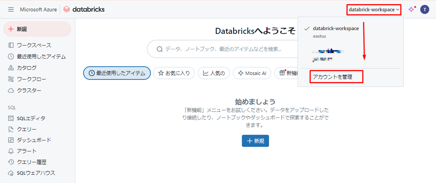Switch to 最近使用したアイテム tab chip
436x183 pixels.
(117, 73)
